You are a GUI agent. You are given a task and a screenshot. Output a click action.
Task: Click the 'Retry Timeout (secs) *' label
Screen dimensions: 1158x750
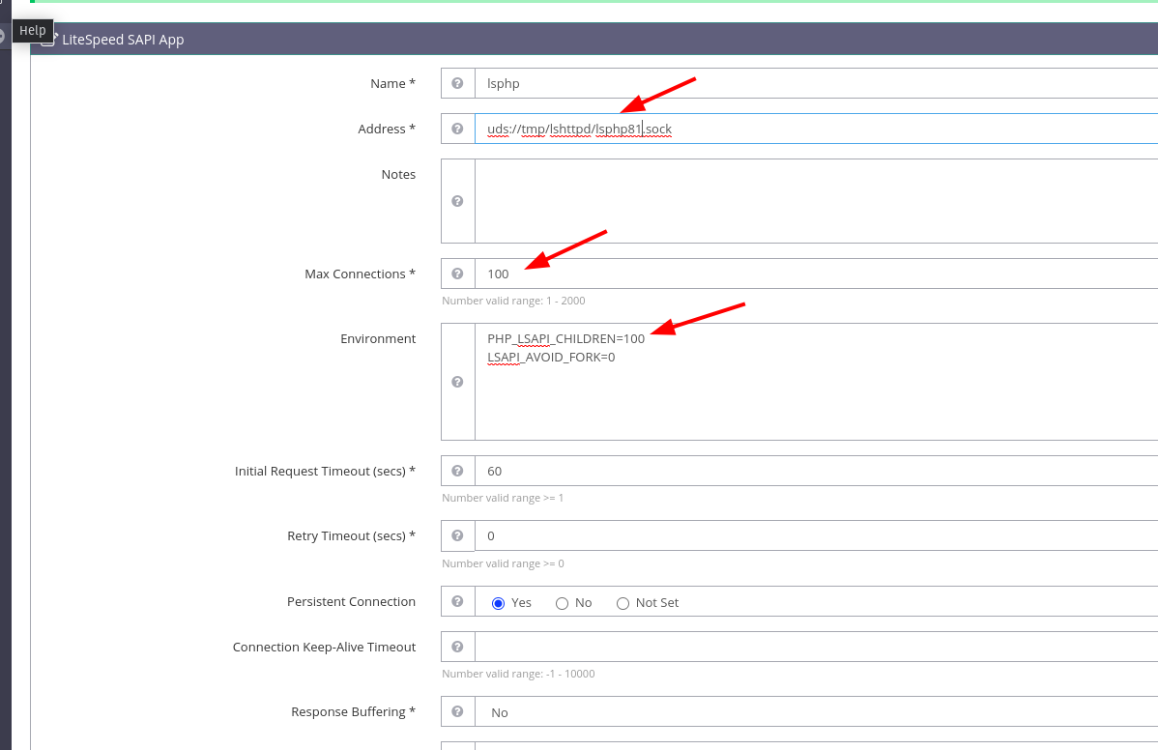351,536
